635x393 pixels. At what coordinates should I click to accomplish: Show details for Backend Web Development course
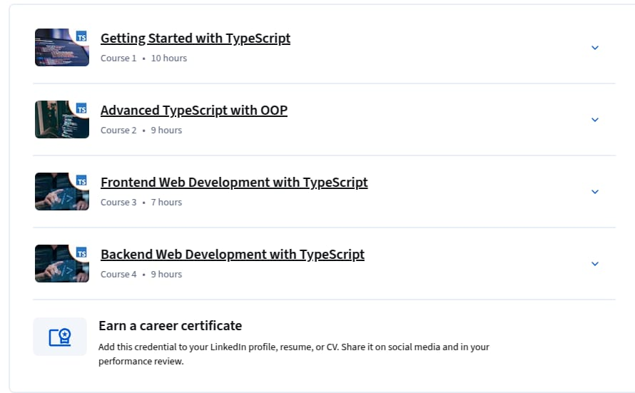[595, 264]
